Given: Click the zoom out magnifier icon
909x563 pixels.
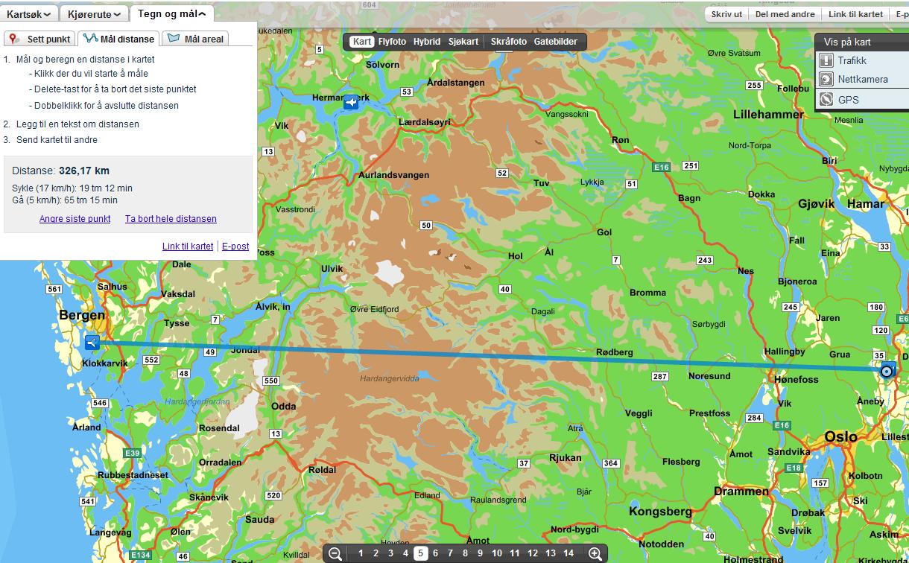Looking at the screenshot, I should [335, 553].
